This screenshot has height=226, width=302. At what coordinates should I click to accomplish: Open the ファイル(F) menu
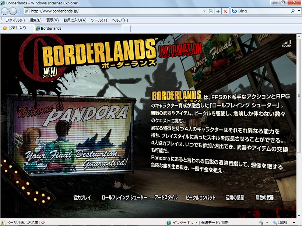pyautogui.click(x=15, y=20)
